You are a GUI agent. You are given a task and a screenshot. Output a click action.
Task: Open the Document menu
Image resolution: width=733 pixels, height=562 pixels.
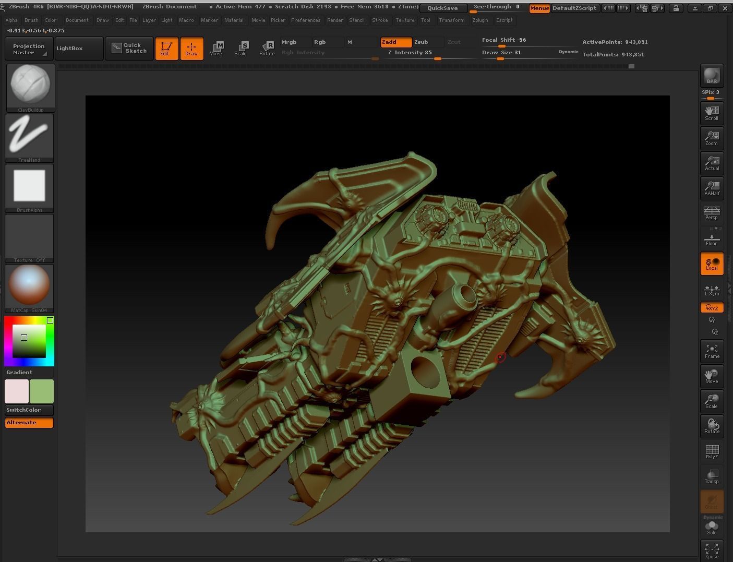pos(77,20)
